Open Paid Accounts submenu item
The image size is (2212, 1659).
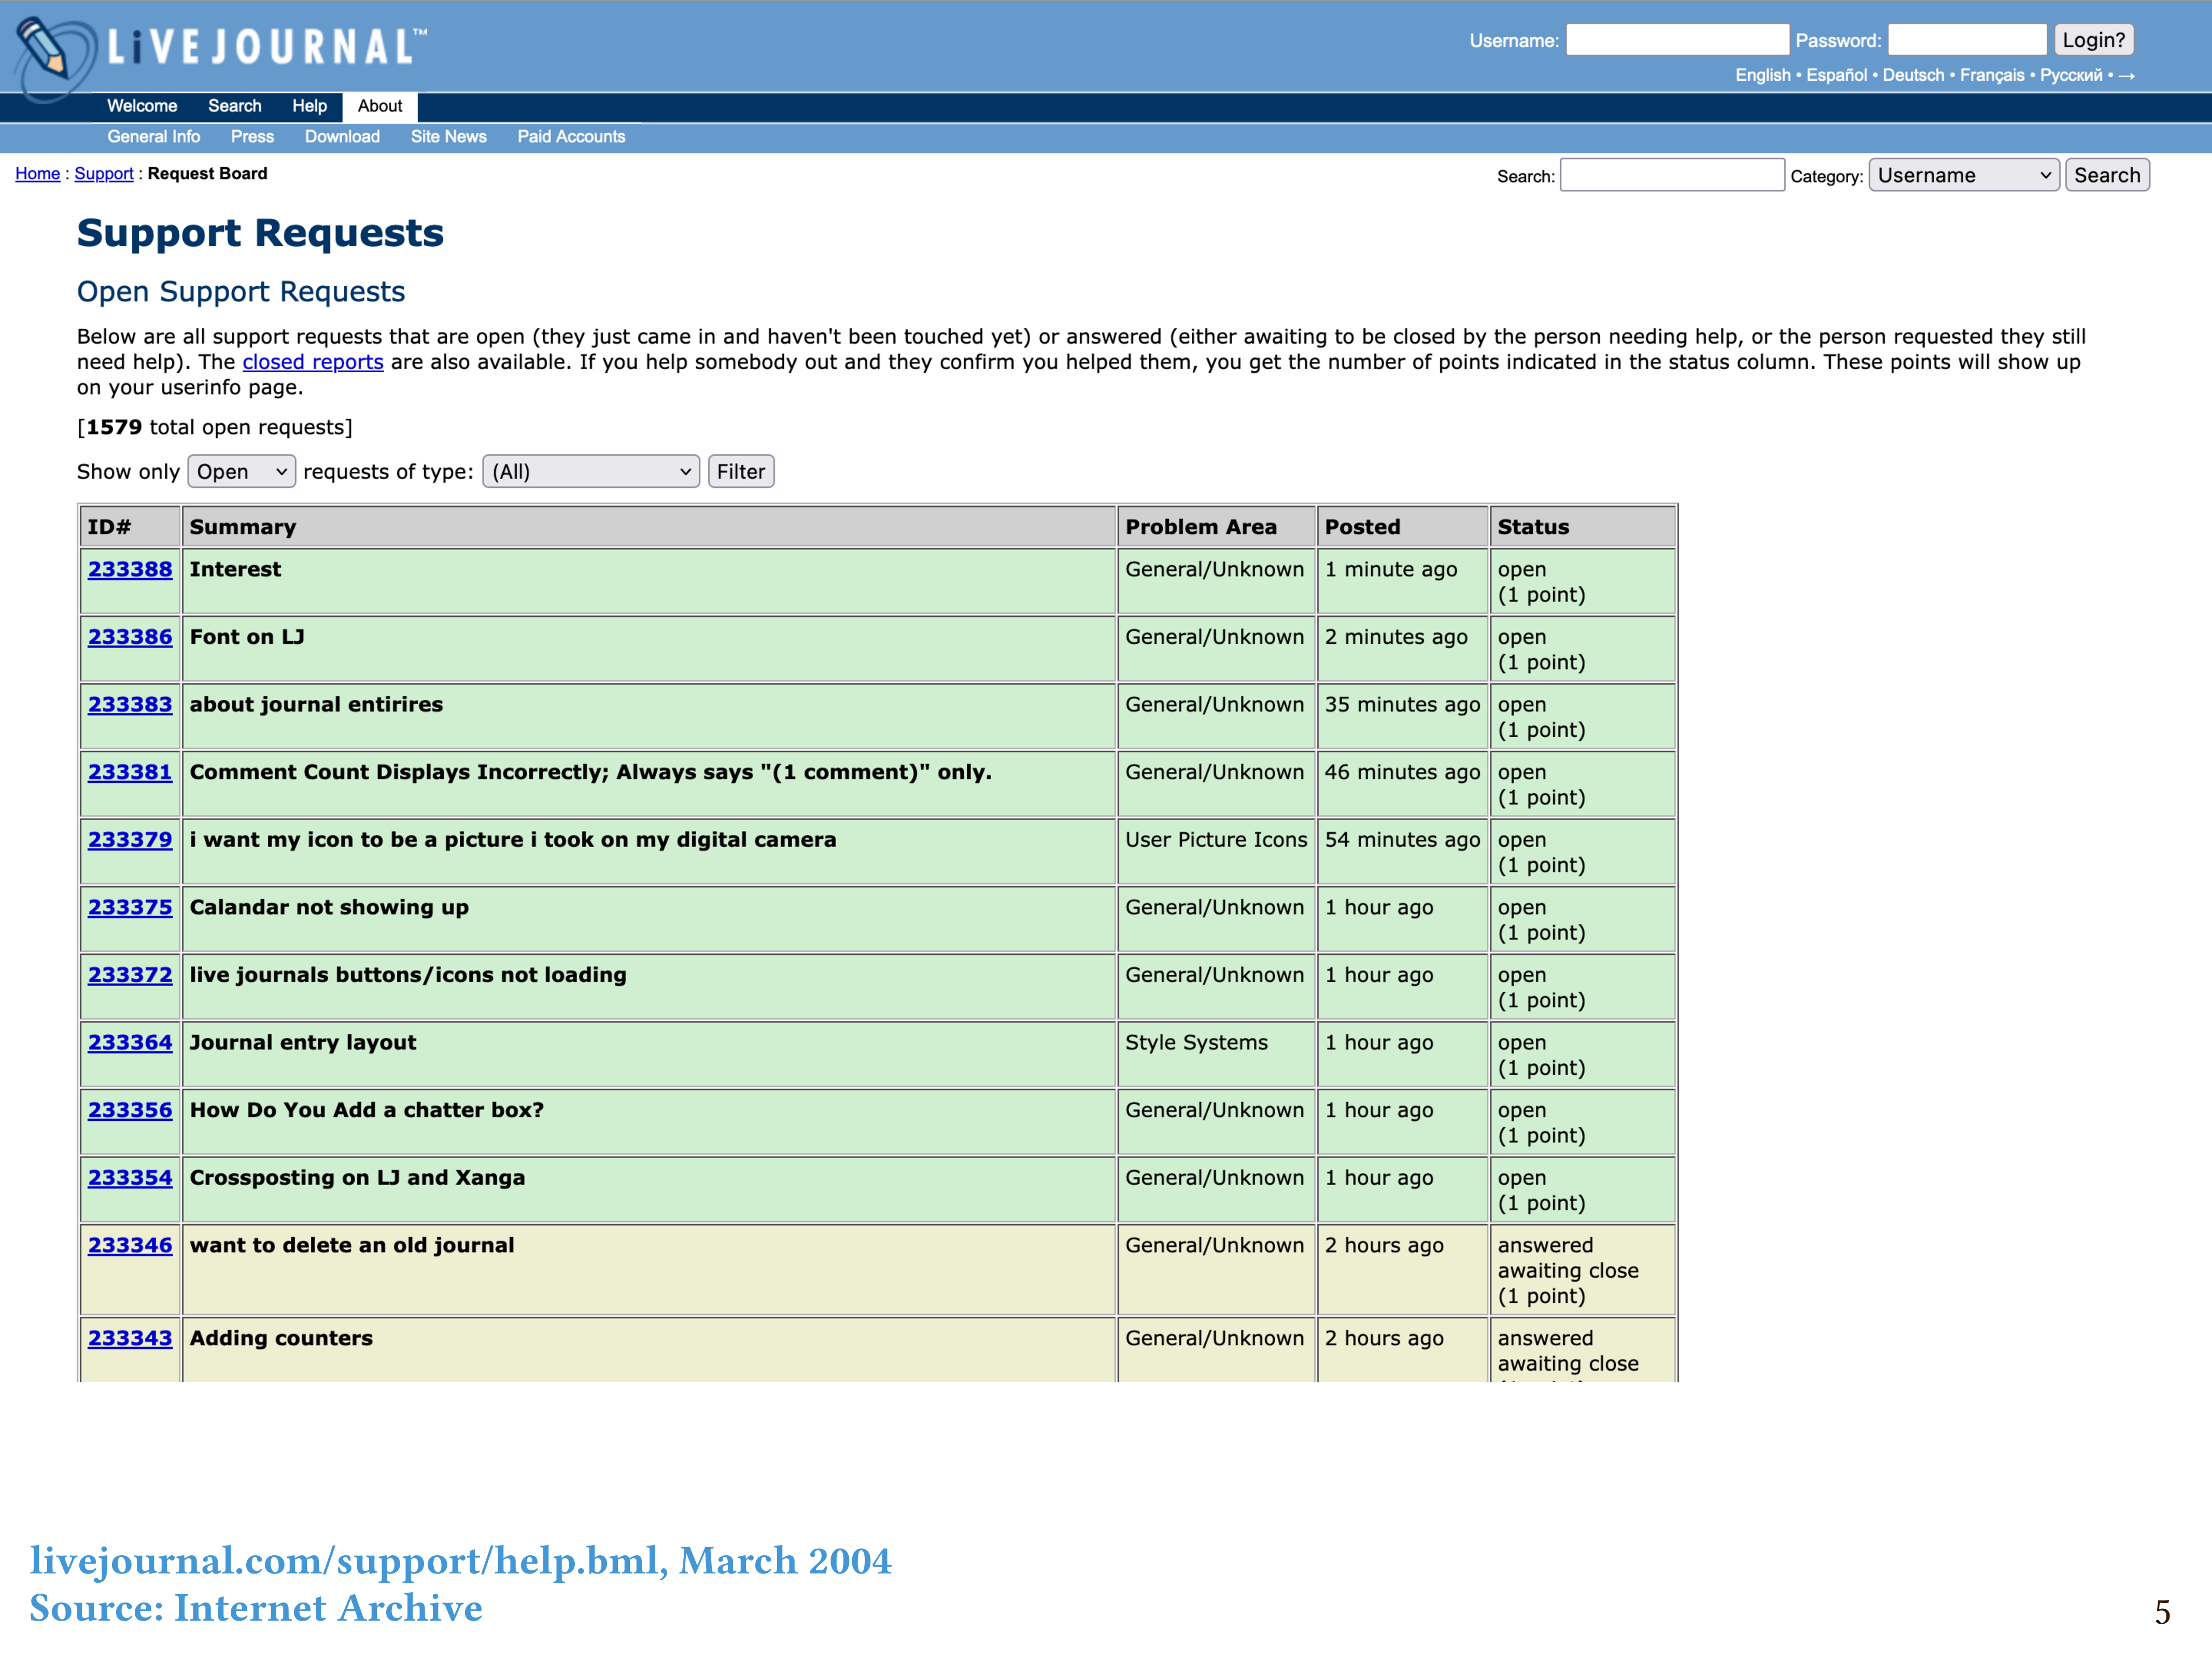571,137
